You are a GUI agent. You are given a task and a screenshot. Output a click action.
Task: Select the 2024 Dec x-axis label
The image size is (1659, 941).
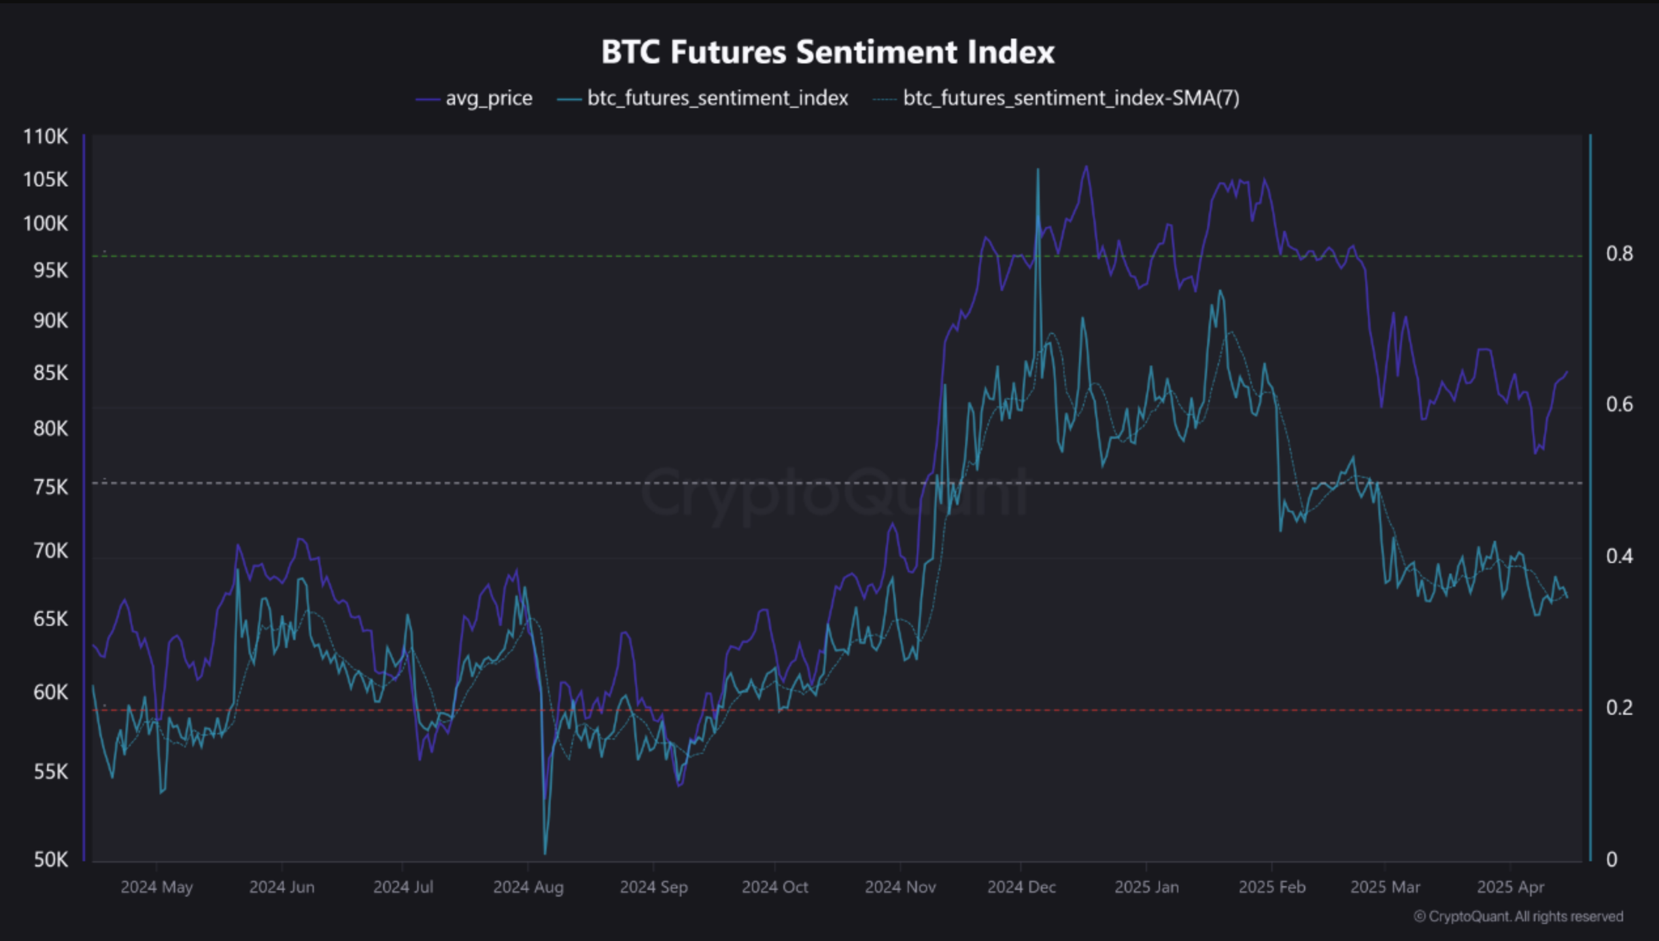pos(1021,887)
